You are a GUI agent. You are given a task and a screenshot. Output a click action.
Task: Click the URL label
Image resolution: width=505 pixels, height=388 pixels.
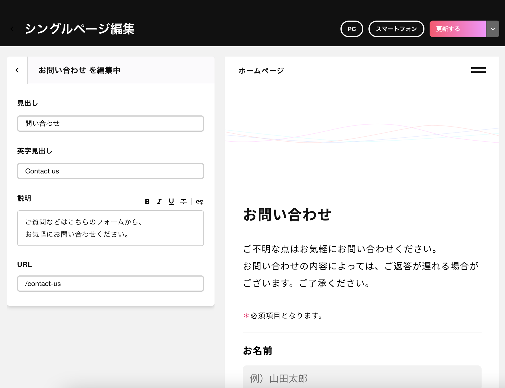(25, 265)
